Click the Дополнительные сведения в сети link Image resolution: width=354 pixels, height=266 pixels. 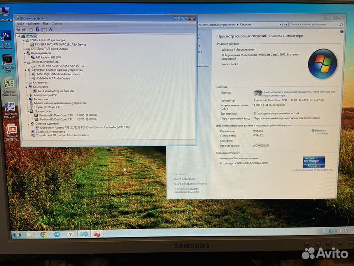313,170
